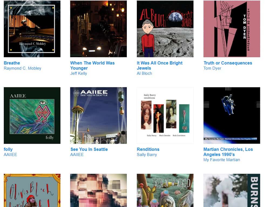Click the Breathe album title link

(x=12, y=63)
